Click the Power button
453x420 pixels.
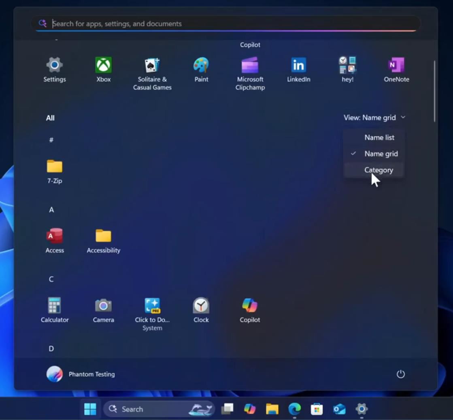(x=400, y=374)
